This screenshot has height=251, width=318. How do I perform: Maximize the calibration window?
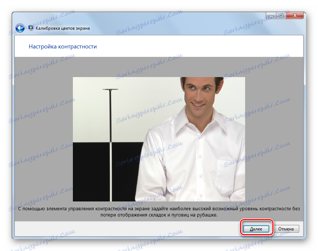[281, 15]
